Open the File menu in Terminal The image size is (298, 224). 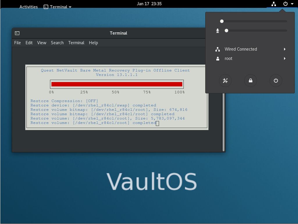point(17,43)
